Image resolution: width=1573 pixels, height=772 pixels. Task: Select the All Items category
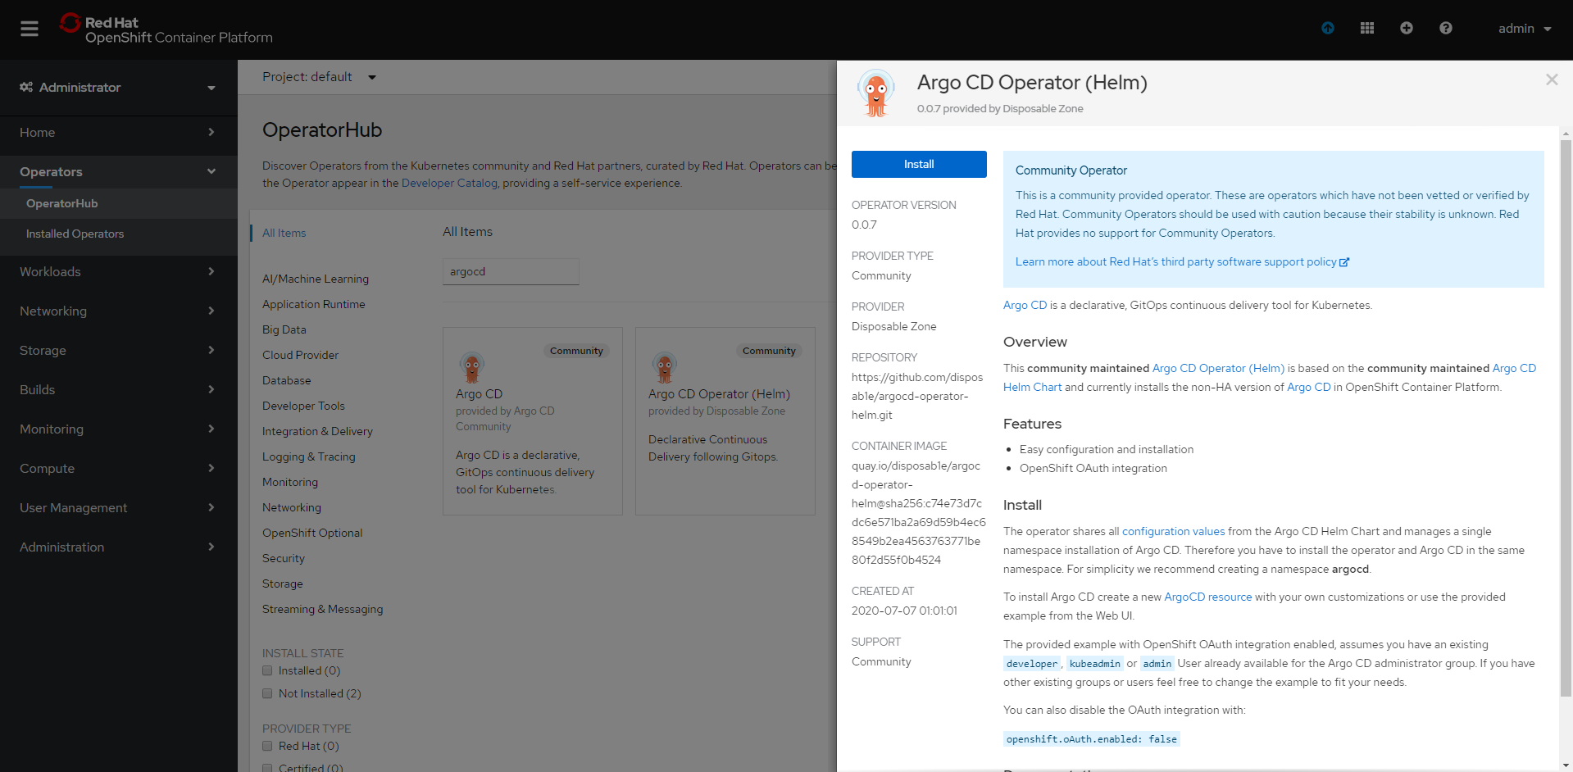[284, 233]
